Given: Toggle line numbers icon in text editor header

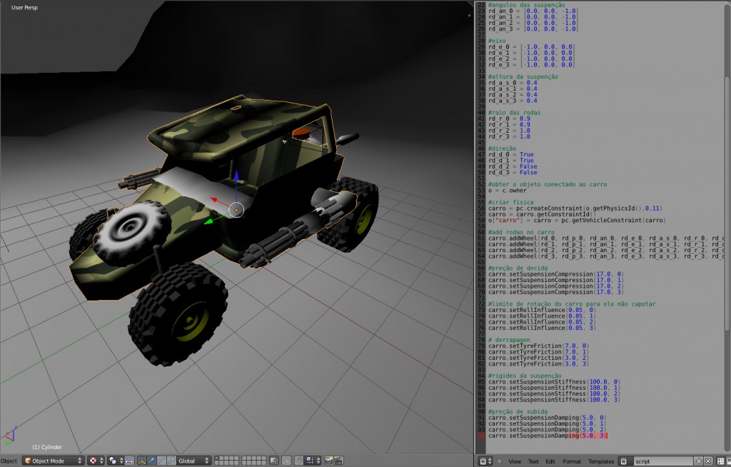Looking at the screenshot, I should pos(720,461).
